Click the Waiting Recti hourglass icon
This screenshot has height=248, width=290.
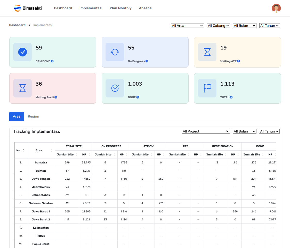22,88
